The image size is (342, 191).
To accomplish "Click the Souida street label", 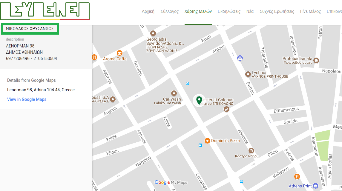I will pyautogui.click(x=291, y=122).
